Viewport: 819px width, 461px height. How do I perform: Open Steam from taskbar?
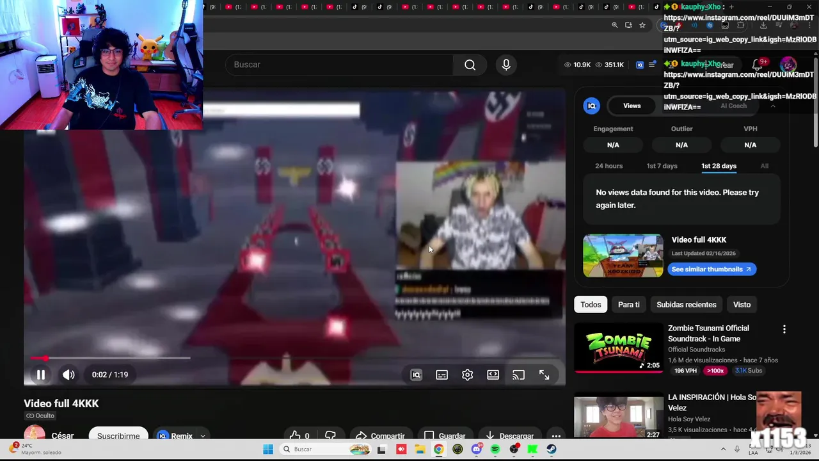[552, 449]
